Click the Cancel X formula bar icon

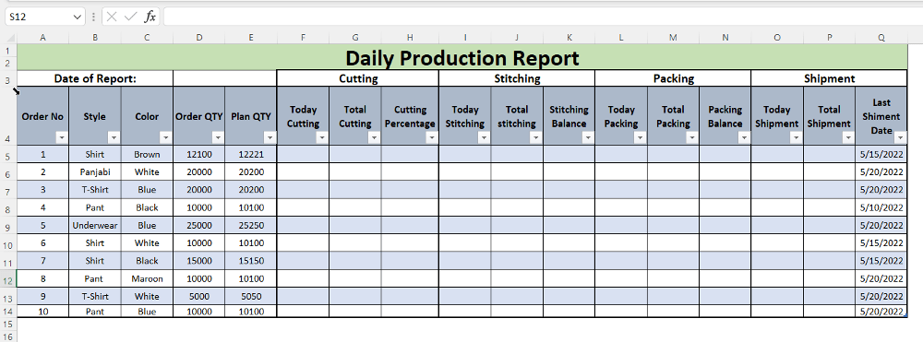pyautogui.click(x=112, y=17)
